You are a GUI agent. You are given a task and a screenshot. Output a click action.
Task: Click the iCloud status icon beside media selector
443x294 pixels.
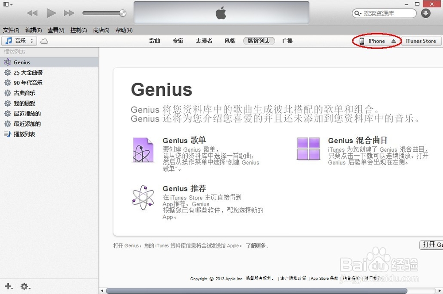point(45,40)
